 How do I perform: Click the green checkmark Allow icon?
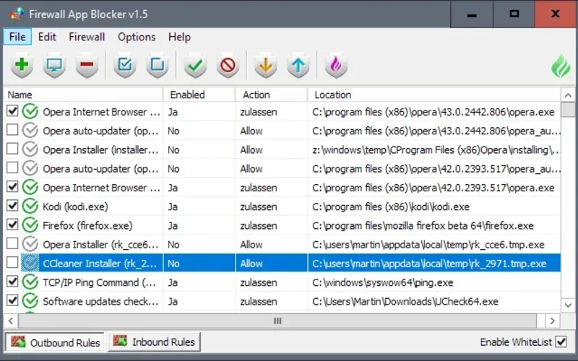(x=195, y=65)
